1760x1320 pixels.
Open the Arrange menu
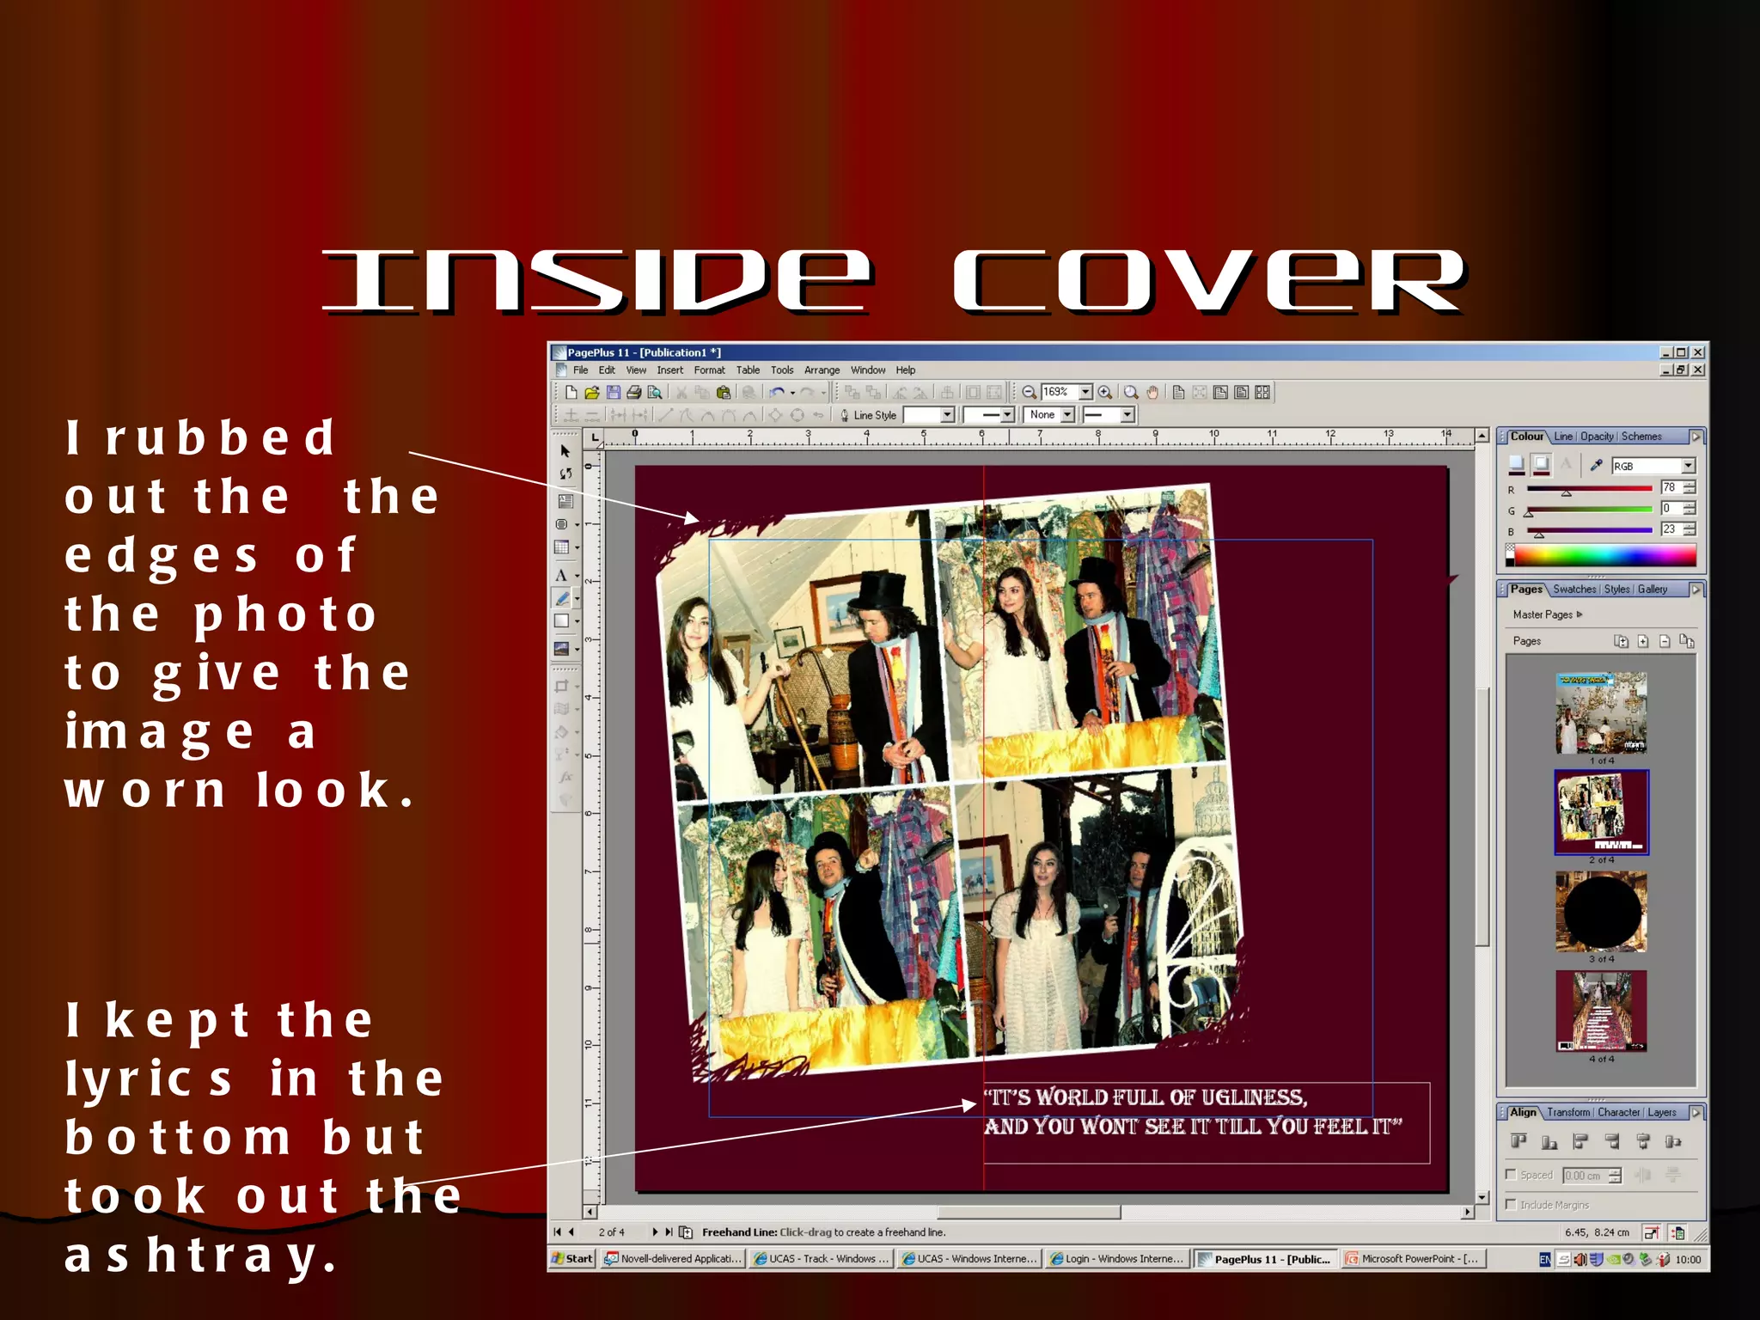(822, 370)
